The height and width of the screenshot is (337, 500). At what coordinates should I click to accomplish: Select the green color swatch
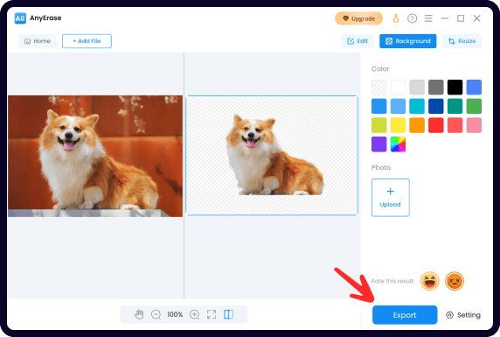point(474,106)
